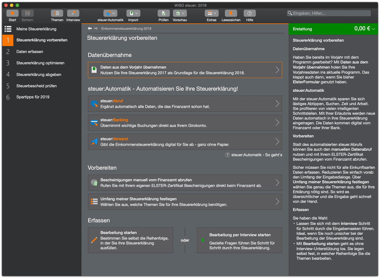This screenshot has height=278, width=380.
Task: Click Bescheinigungen manuell vom Finanzamt abrufen
Action: [x=185, y=183]
